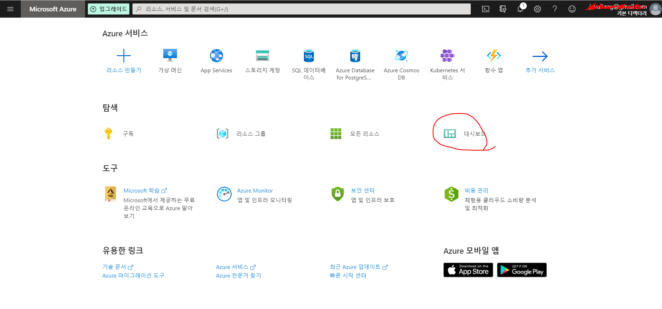Click the Microsoft Azure home logo
Screen dimensions: 662x309
tap(53, 9)
